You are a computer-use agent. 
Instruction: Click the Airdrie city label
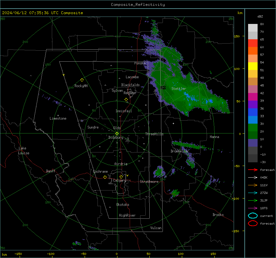121,164
